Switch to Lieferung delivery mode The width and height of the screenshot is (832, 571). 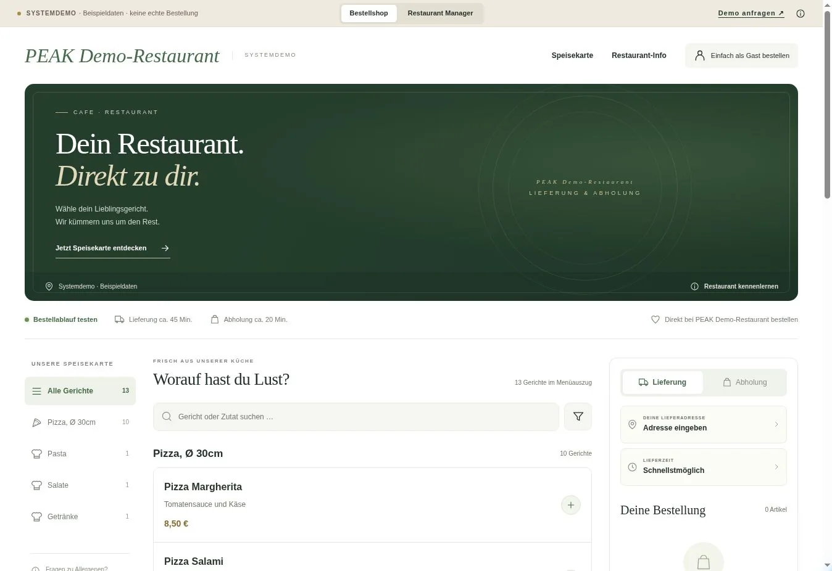click(x=663, y=382)
